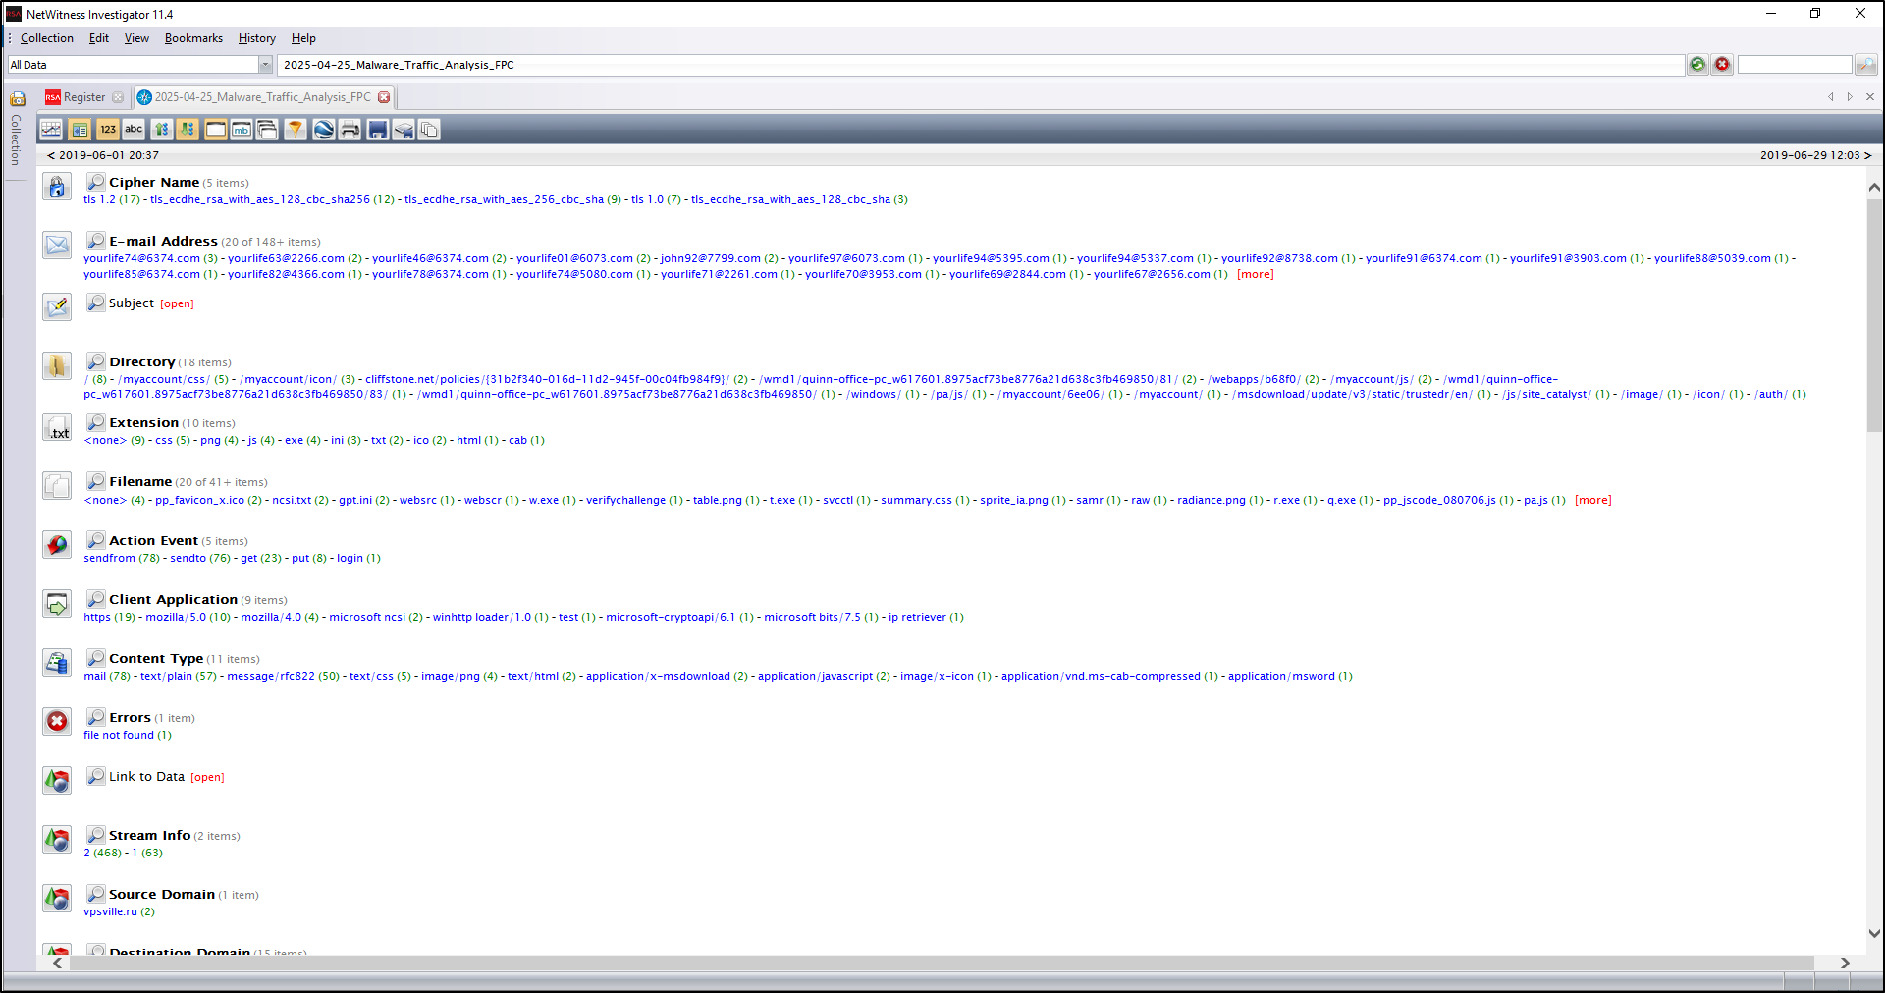Screen dimensions: 1885x993
Task: Open the Bookmarks menu
Action: pos(193,38)
